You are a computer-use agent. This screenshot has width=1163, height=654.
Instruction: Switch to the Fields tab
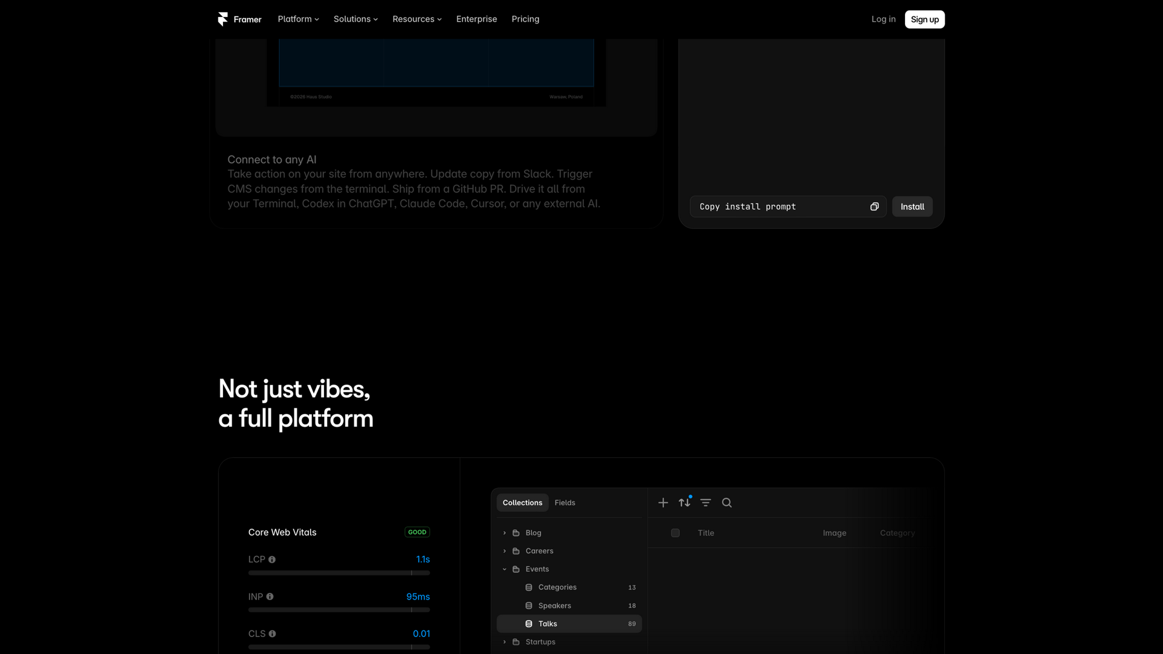point(565,503)
